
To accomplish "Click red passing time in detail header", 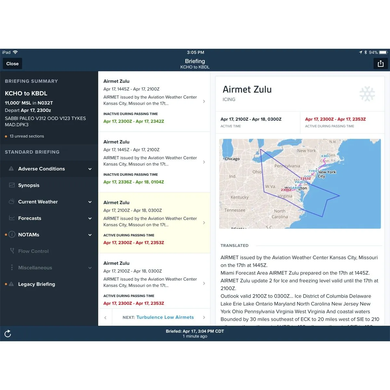I will coord(335,119).
